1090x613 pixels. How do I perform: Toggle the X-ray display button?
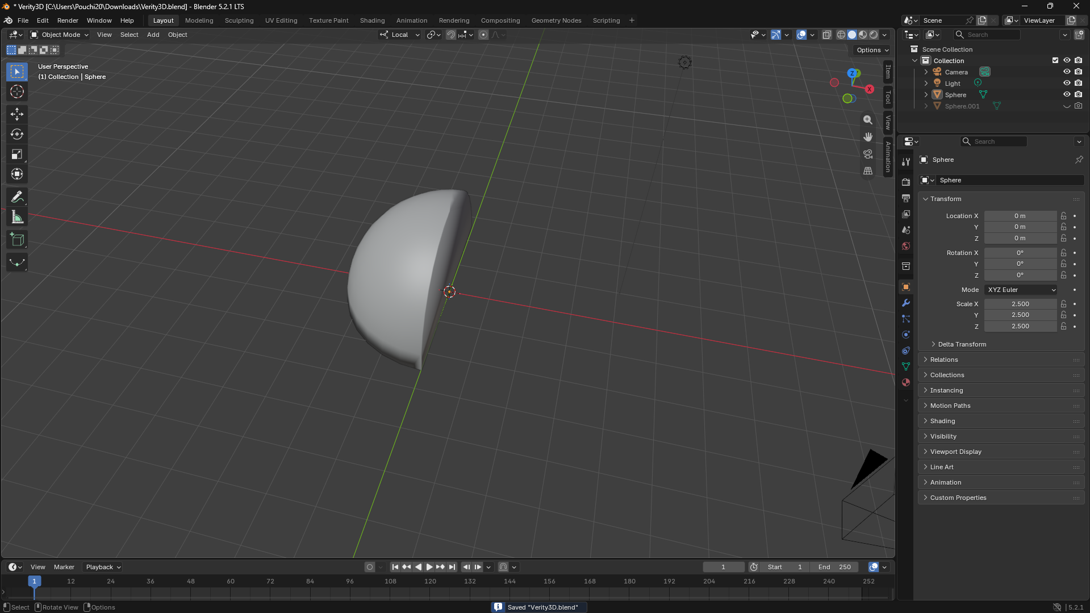click(827, 35)
